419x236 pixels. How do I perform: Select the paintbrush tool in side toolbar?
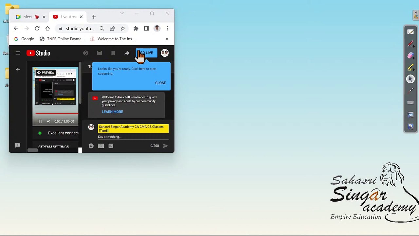click(x=410, y=91)
